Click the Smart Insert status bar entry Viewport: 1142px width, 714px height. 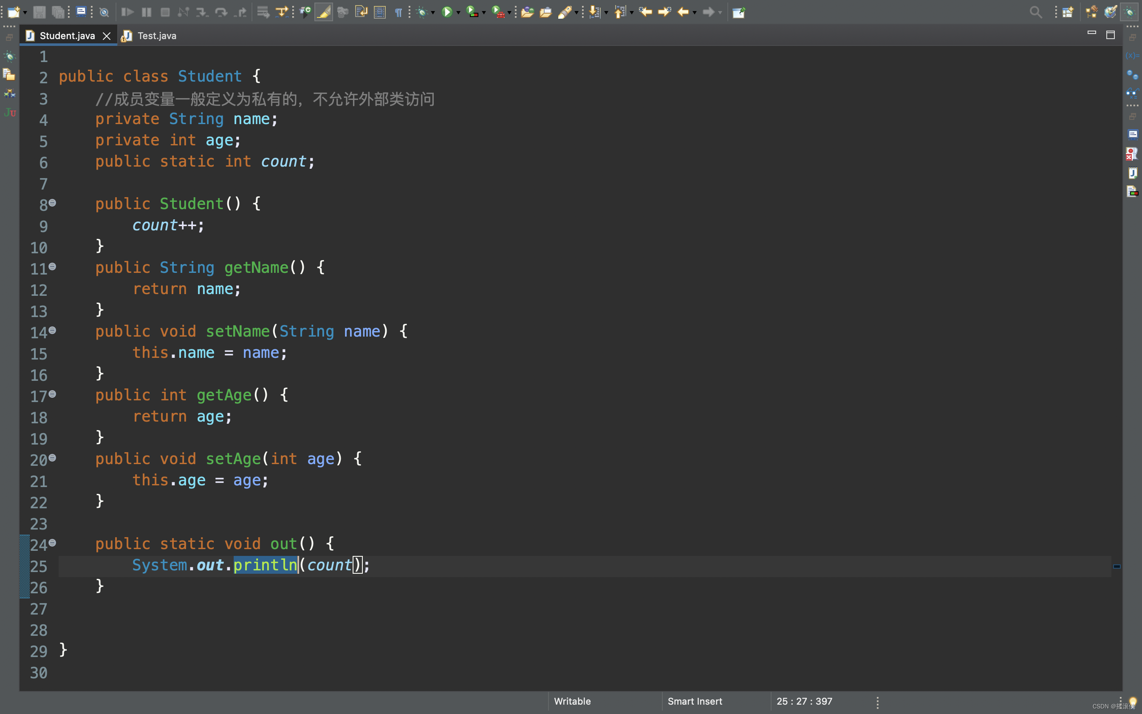point(695,701)
